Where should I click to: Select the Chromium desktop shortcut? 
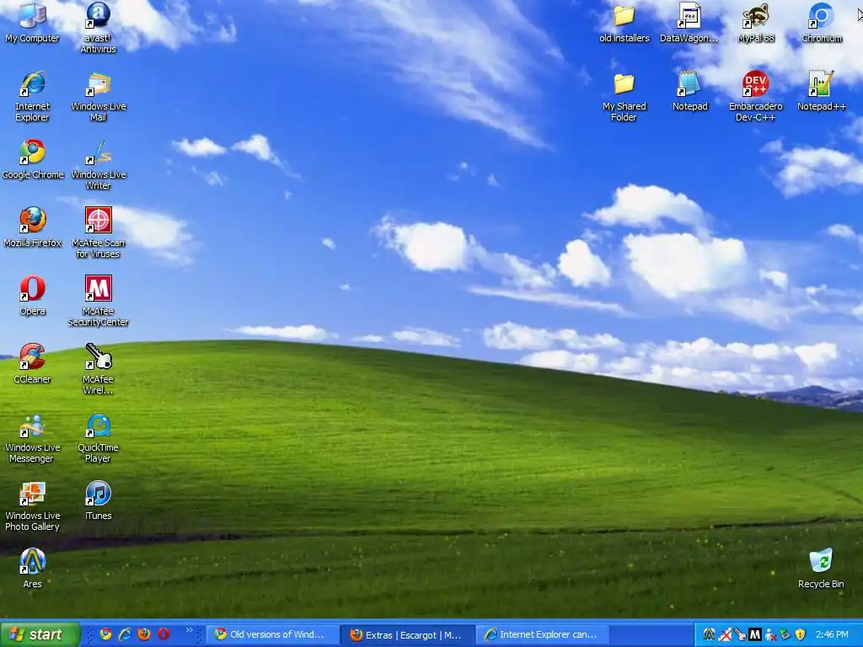821,23
